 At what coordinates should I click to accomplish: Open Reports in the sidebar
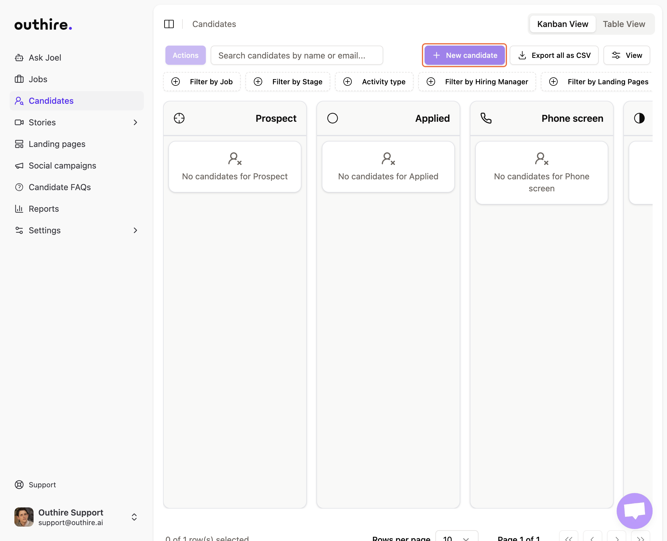pos(43,209)
